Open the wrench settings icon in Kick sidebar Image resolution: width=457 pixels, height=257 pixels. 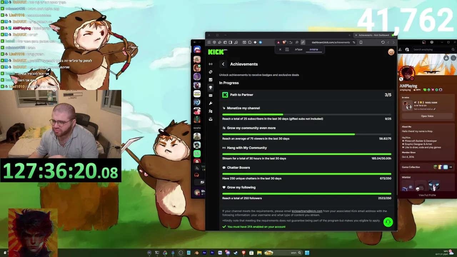point(211,103)
